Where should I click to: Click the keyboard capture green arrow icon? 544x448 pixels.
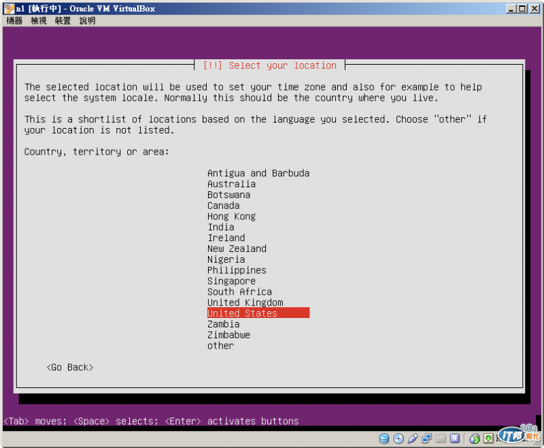click(x=488, y=438)
